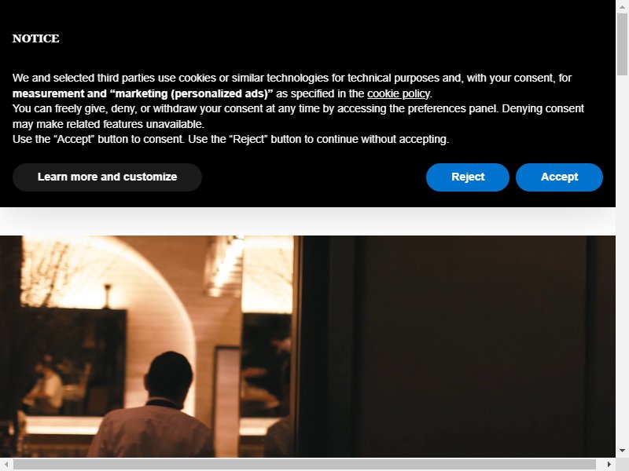Click the sentence about freely giving consent
This screenshot has width=629, height=471.
click(298, 116)
